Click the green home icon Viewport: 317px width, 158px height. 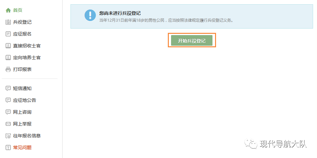tap(8, 10)
